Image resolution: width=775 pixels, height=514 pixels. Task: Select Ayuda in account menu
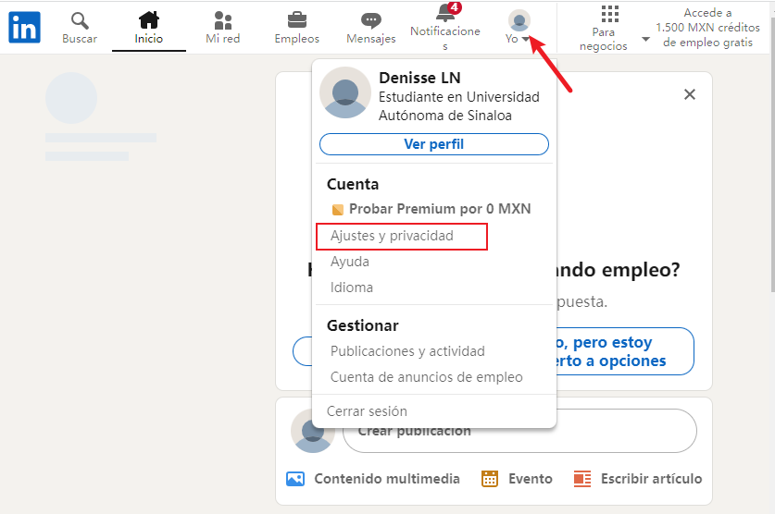350,262
